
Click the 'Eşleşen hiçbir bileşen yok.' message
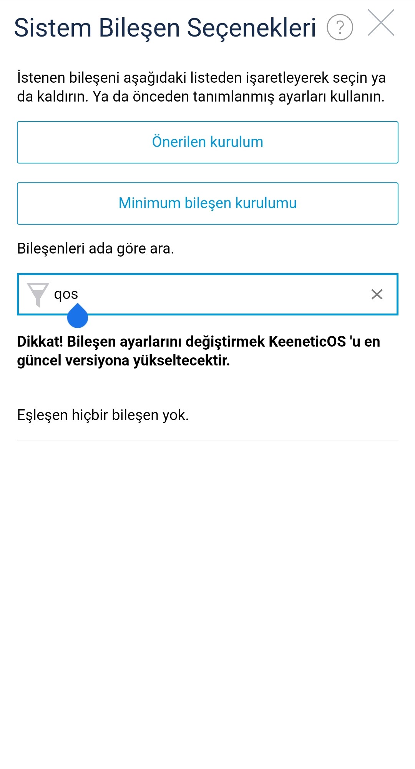pos(103,415)
